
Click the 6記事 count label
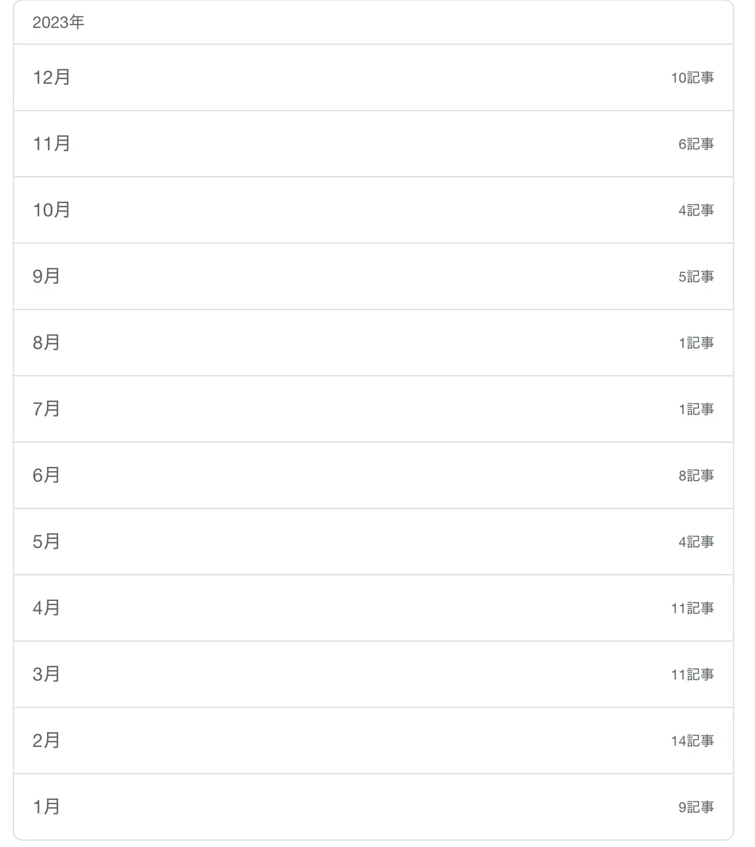click(x=696, y=144)
